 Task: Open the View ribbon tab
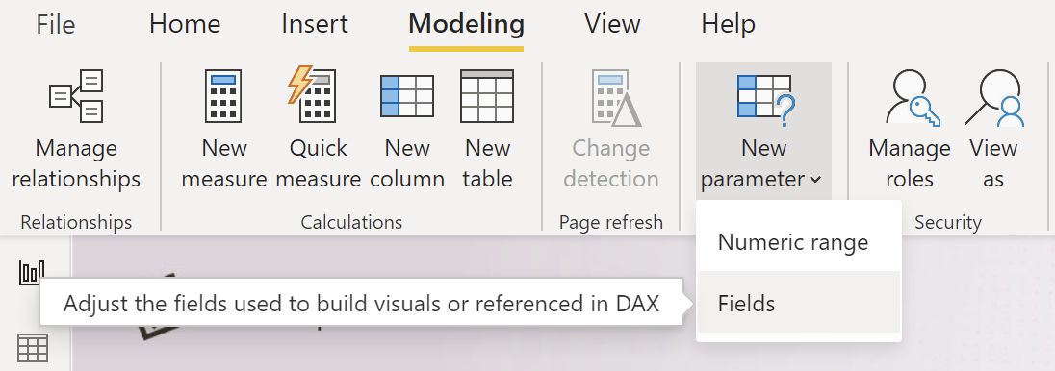coord(612,24)
